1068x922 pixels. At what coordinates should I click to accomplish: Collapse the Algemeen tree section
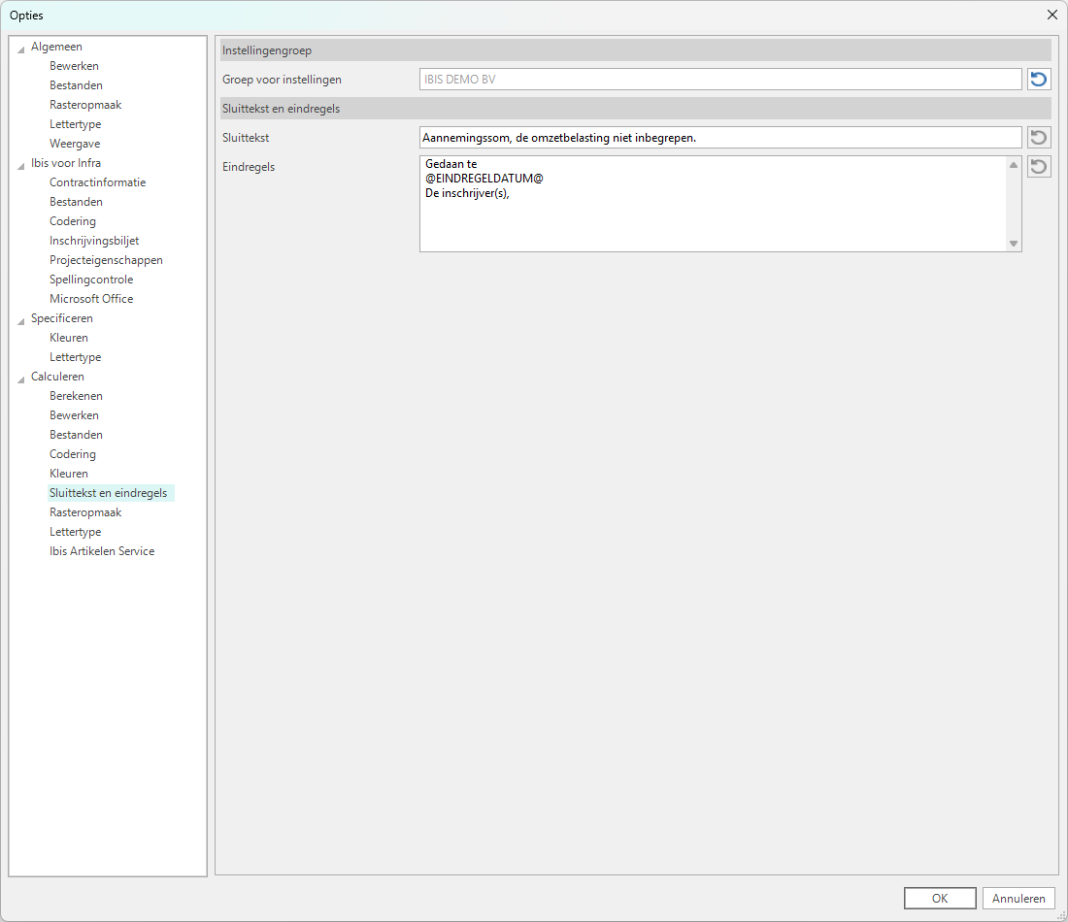21,48
